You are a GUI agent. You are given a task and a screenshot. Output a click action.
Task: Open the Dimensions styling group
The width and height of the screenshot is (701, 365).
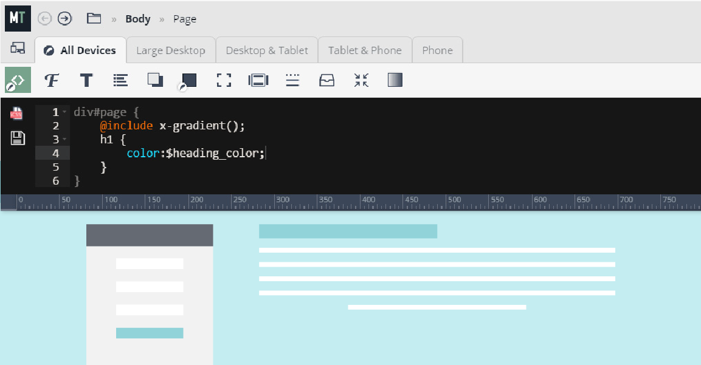224,80
